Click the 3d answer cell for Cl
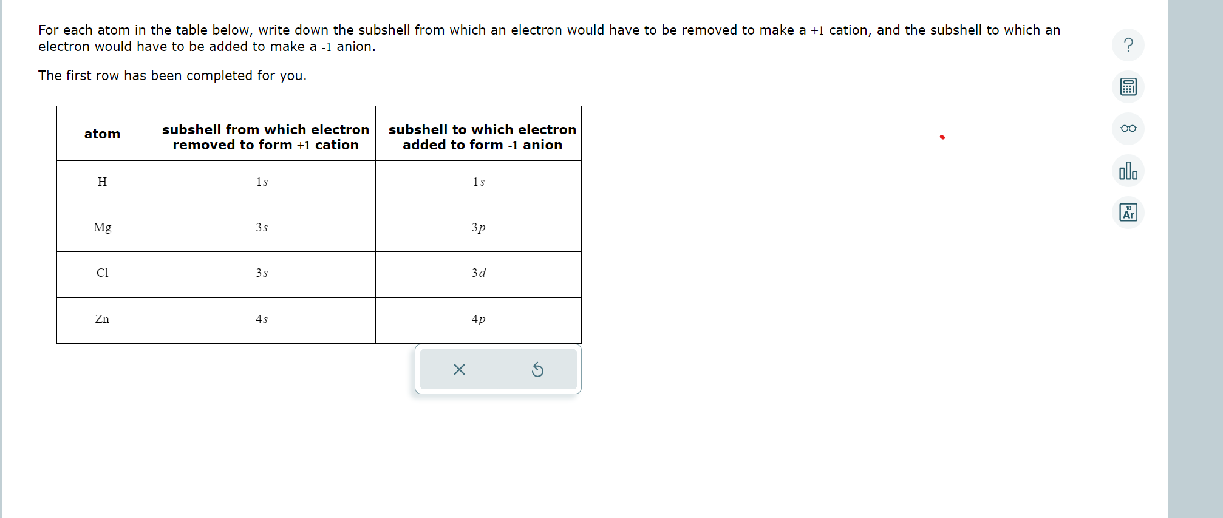 [479, 274]
